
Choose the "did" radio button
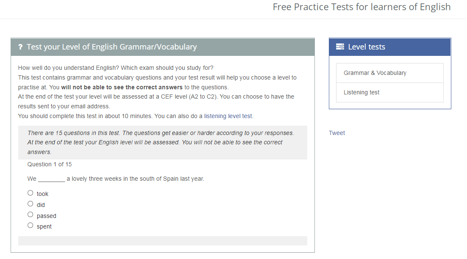pos(30,204)
